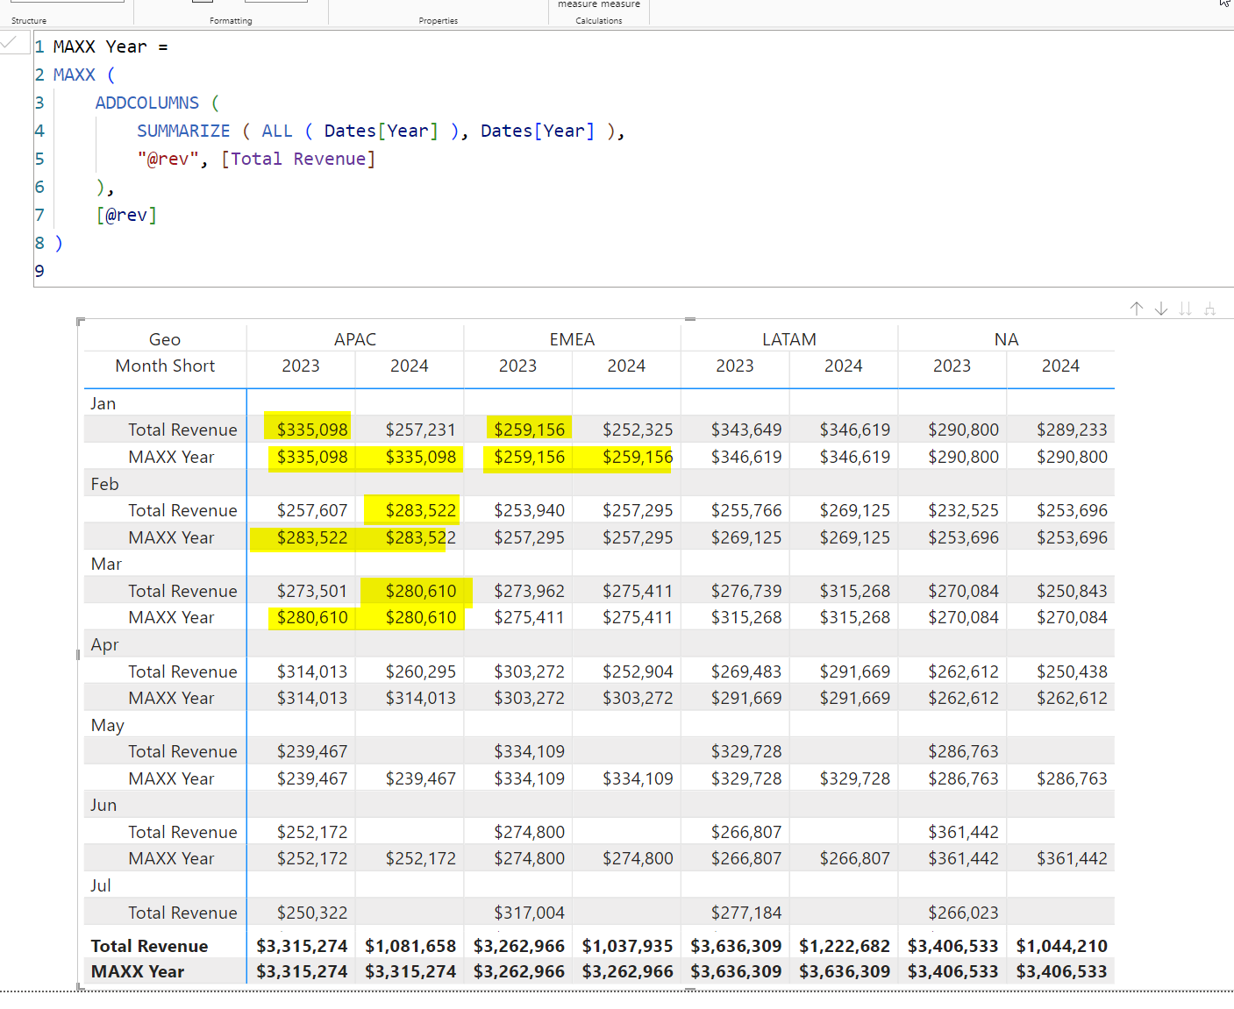Select the Feb row header
The width and height of the screenshot is (1234, 1009).
104,484
